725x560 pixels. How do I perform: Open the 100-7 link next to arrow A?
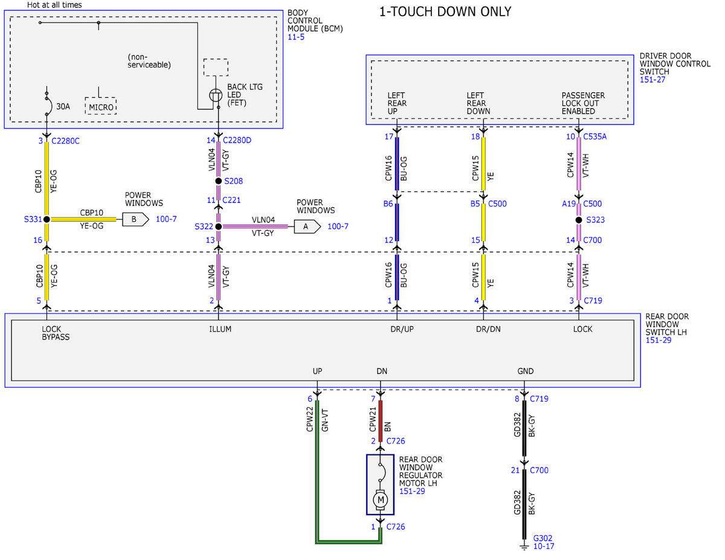tap(338, 227)
